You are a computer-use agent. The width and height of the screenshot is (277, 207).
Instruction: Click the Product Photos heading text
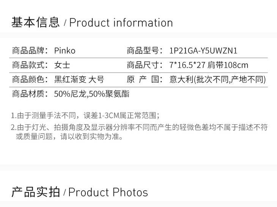pos(108,193)
